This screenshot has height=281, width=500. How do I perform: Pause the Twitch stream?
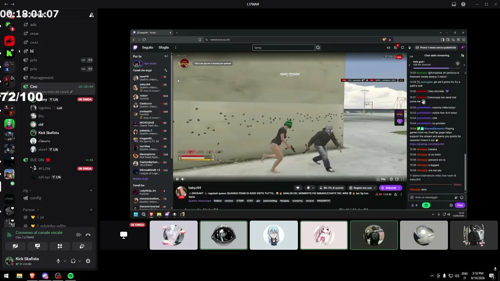click(177, 179)
